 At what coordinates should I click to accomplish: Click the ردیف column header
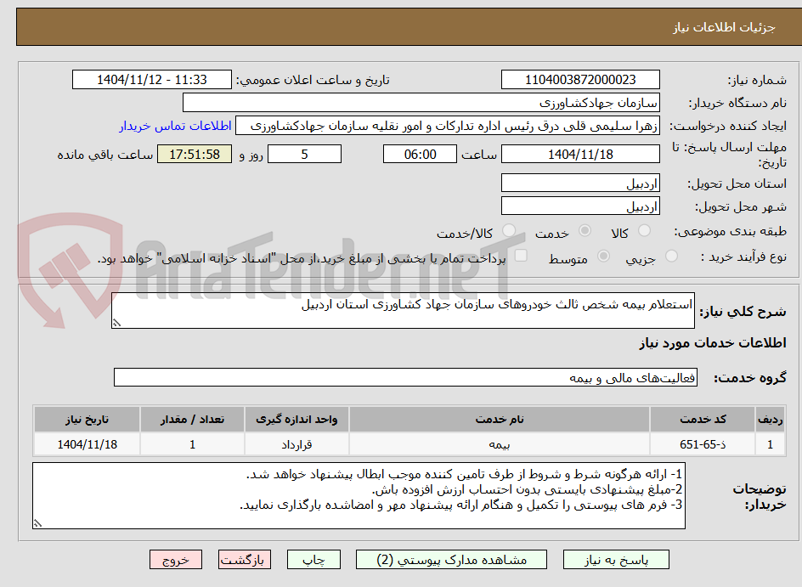click(x=771, y=420)
